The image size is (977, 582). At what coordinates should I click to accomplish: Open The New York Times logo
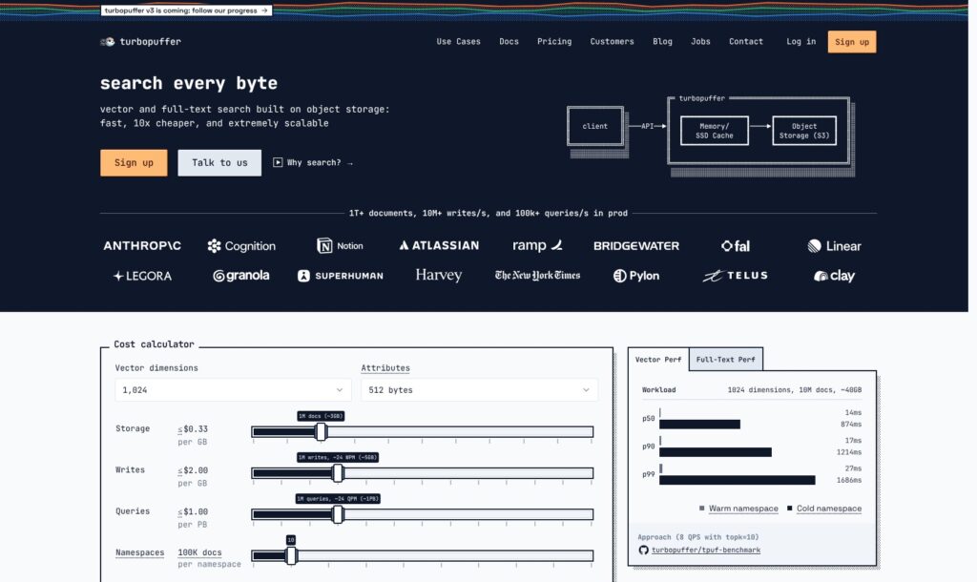tap(537, 275)
